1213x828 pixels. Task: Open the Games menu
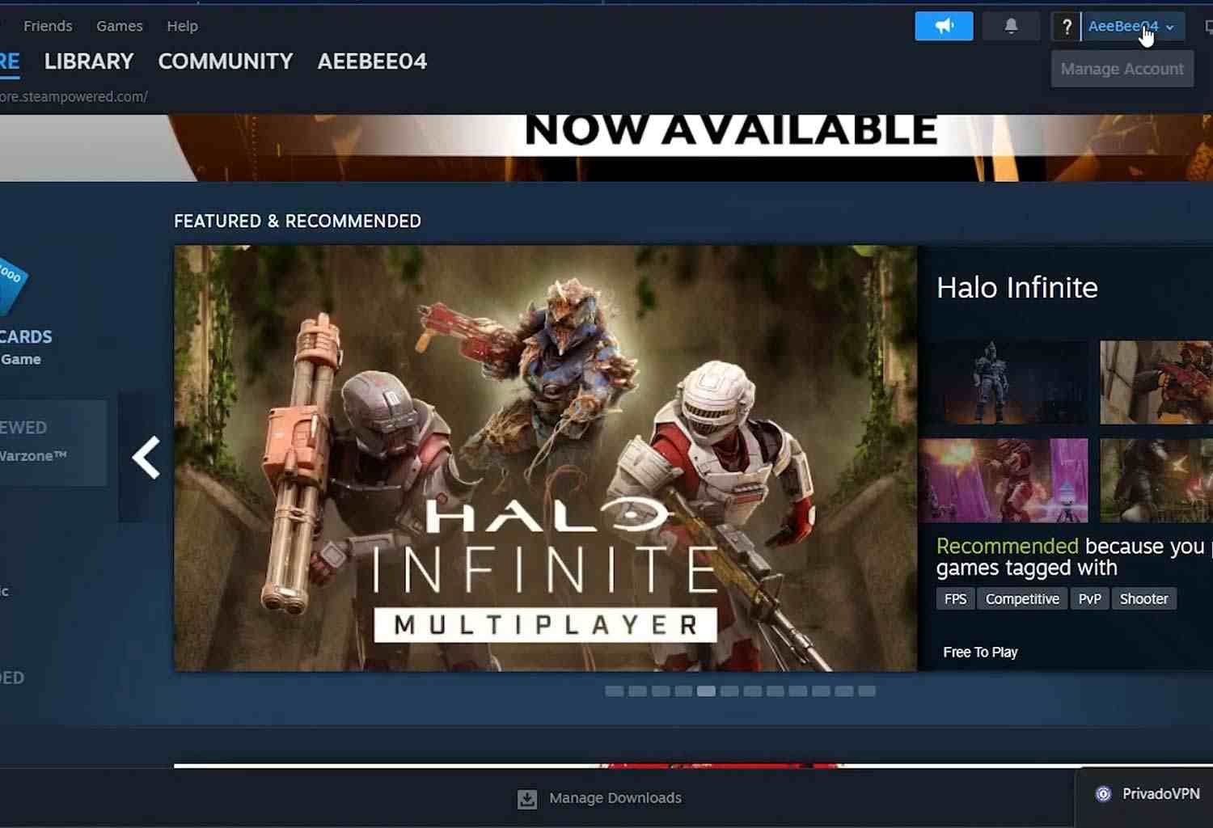[x=120, y=26]
